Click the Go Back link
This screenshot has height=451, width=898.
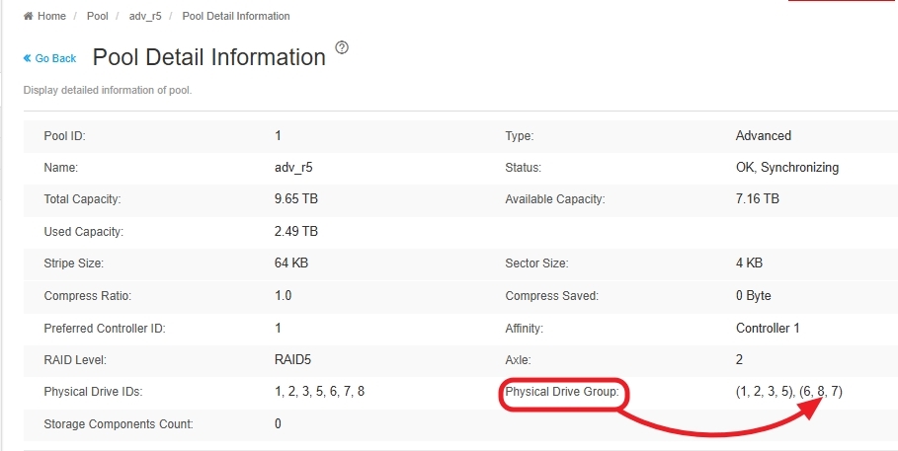[x=50, y=58]
